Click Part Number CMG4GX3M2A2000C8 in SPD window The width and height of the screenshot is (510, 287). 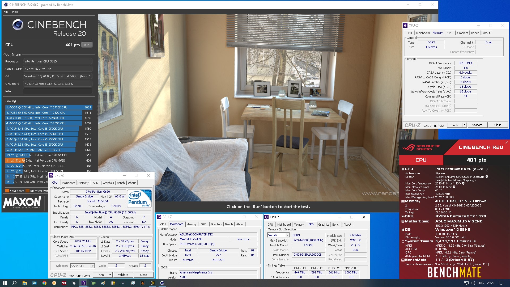tap(308, 255)
